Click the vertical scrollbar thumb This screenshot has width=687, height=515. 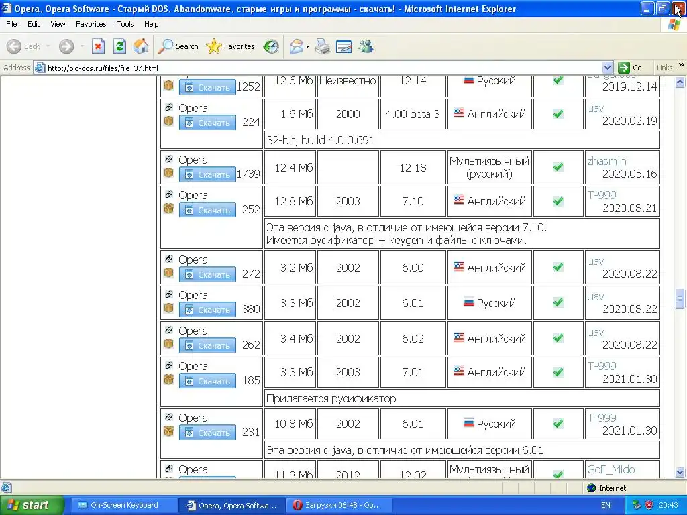[680, 299]
